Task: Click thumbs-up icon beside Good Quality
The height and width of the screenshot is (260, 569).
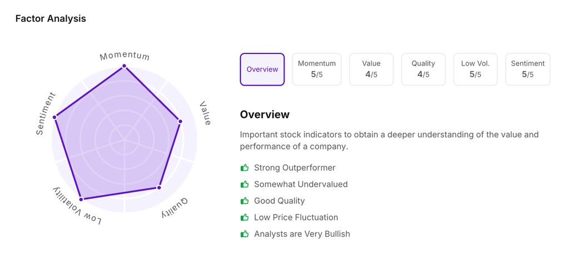Action: (244, 201)
